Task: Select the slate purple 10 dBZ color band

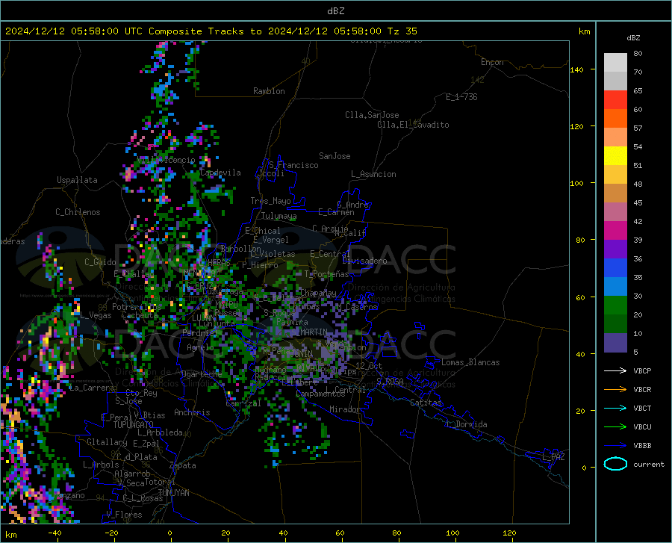Action: tap(615, 342)
